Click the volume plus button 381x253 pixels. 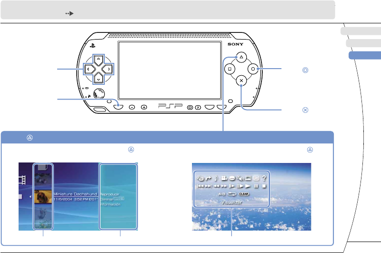point(144,107)
